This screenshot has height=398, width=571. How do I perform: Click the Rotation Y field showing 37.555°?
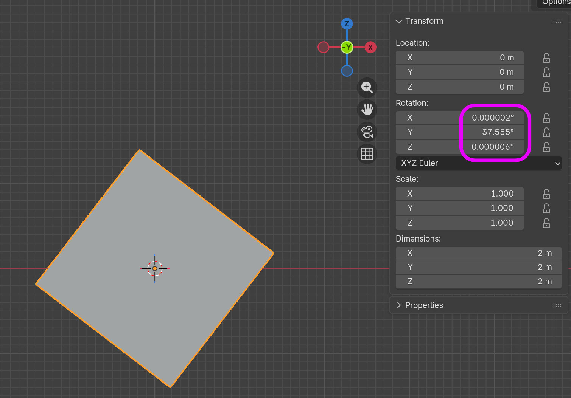tap(460, 132)
